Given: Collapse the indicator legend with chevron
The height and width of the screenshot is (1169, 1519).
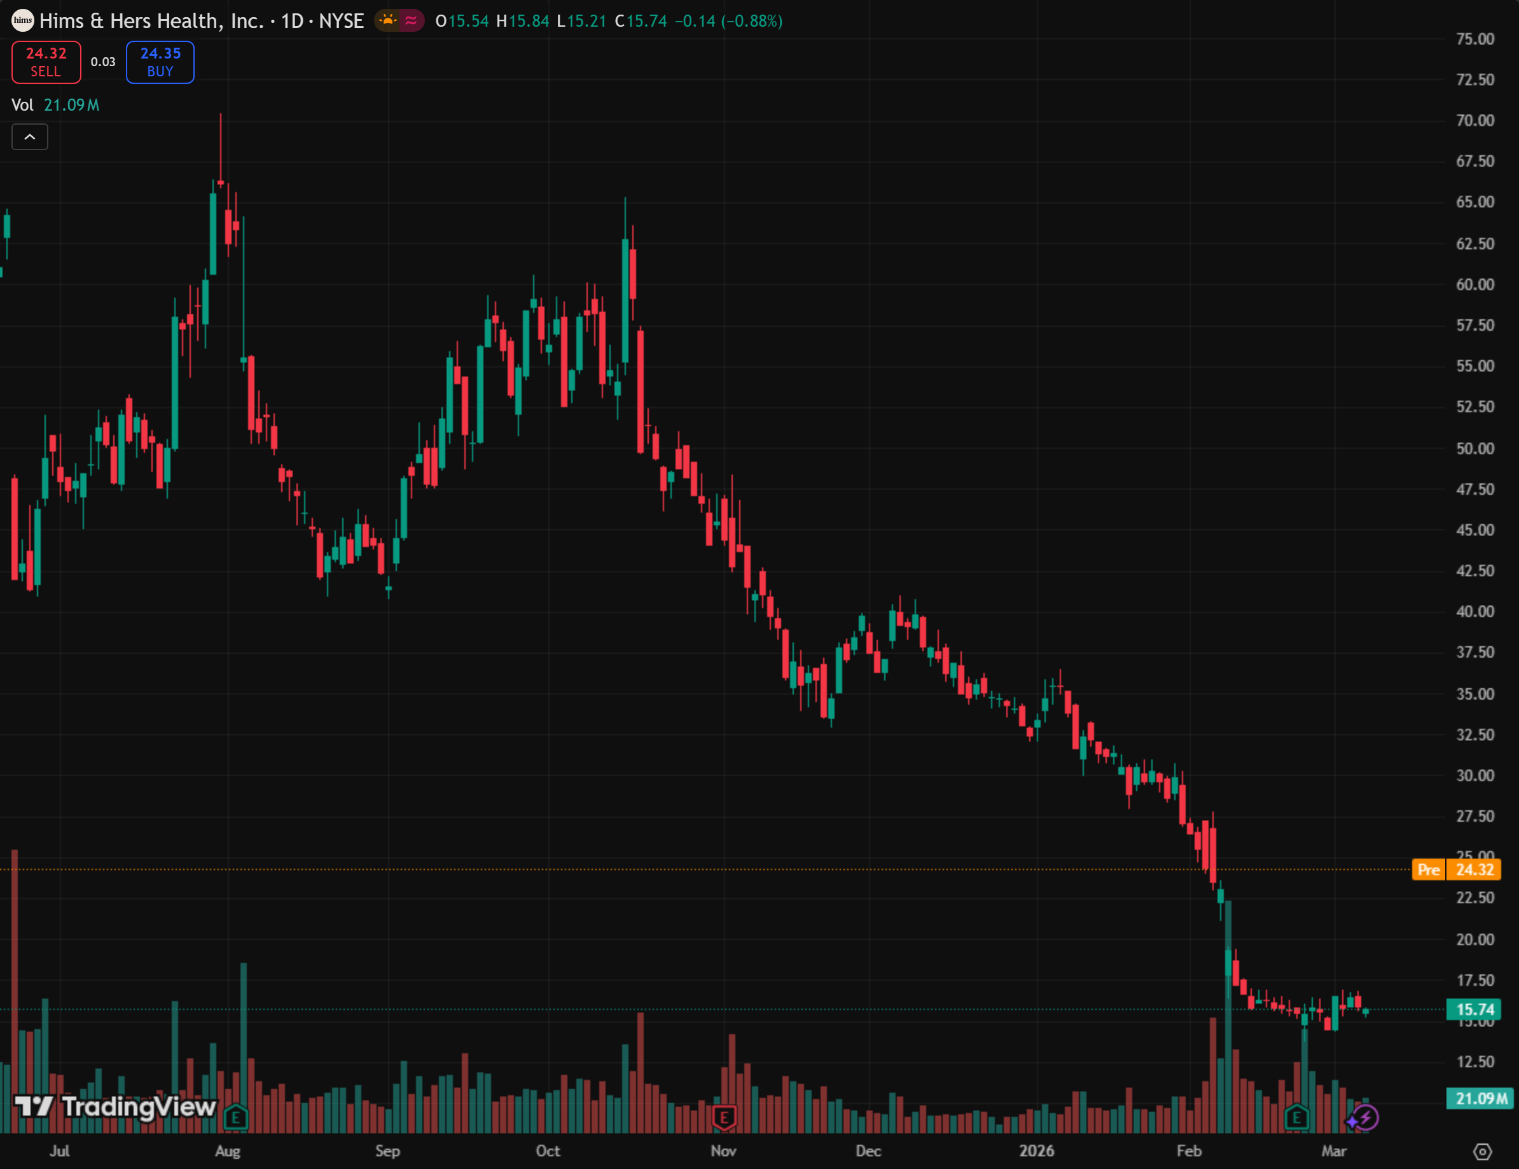Looking at the screenshot, I should (x=30, y=137).
